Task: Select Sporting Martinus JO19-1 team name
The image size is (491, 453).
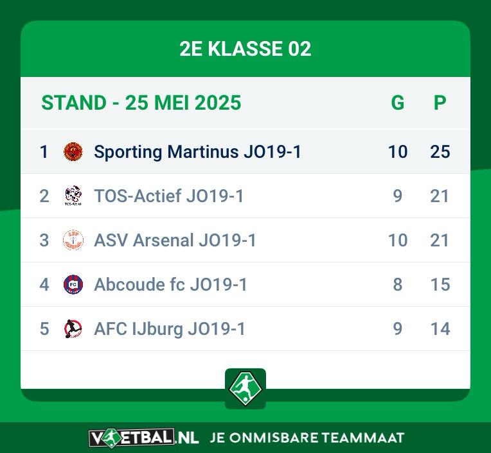Action: click(x=197, y=152)
